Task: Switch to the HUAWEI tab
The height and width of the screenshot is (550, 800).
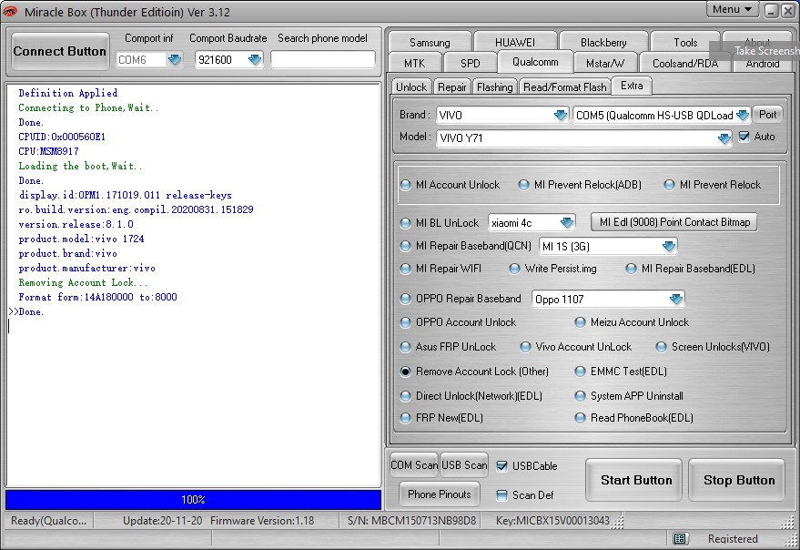Action: (515, 42)
